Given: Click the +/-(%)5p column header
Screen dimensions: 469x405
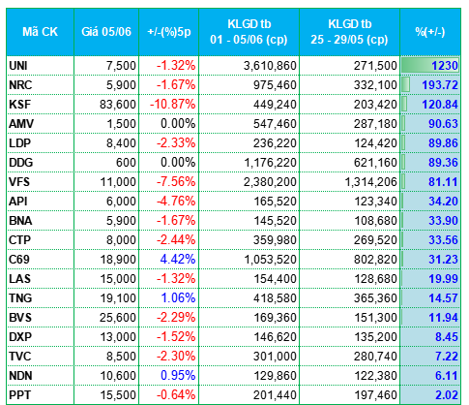Looking at the screenshot, I should pyautogui.click(x=169, y=32).
